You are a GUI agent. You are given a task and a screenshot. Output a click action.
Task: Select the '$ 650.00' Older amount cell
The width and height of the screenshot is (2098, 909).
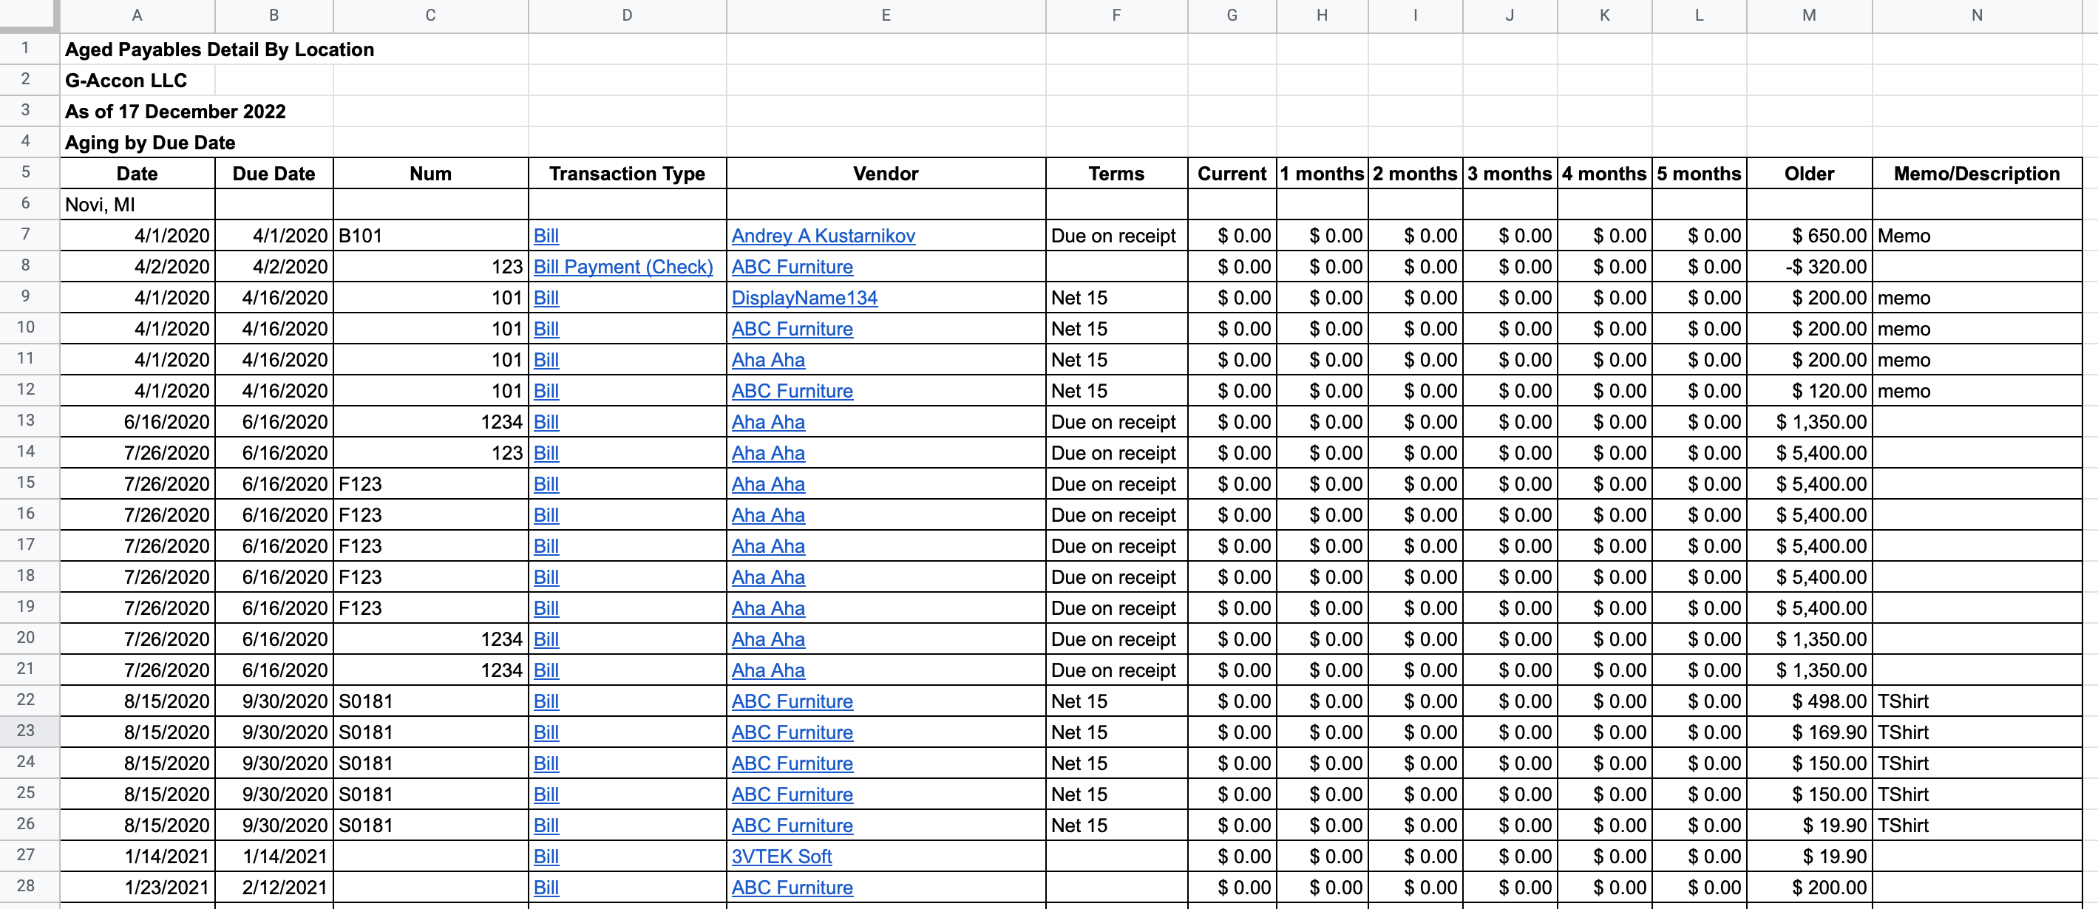(x=1809, y=236)
